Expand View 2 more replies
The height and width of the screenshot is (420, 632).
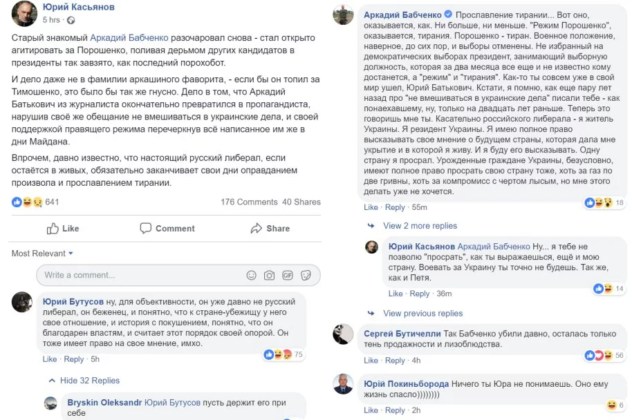coord(420,226)
